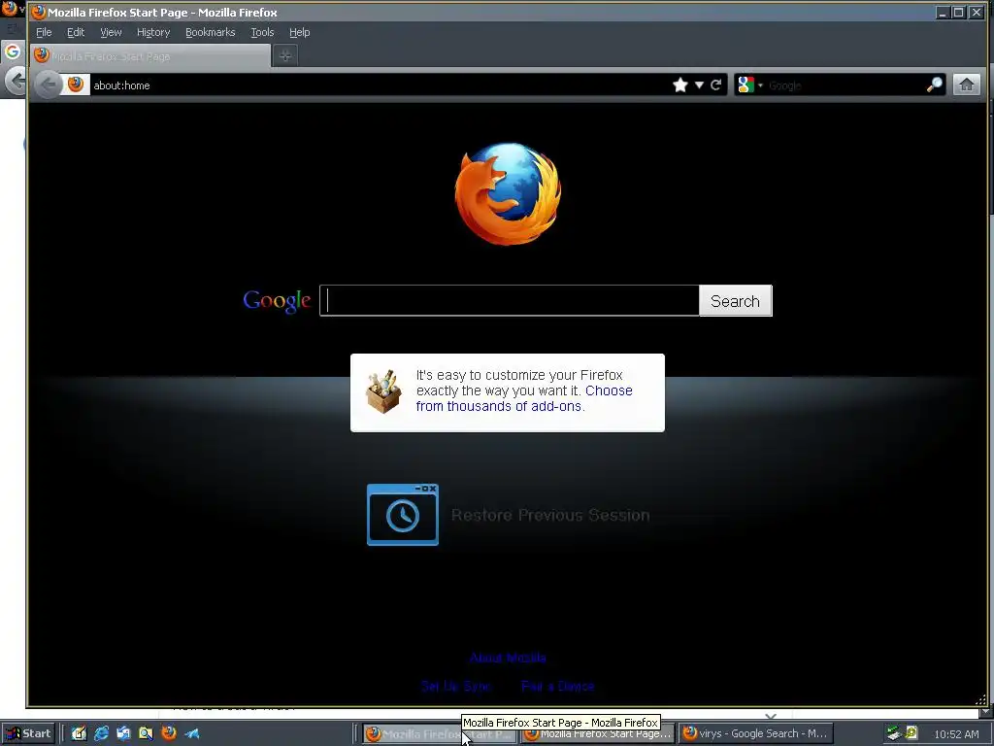This screenshot has width=994, height=746.
Task: Reload the page with the refresh icon
Action: [715, 85]
